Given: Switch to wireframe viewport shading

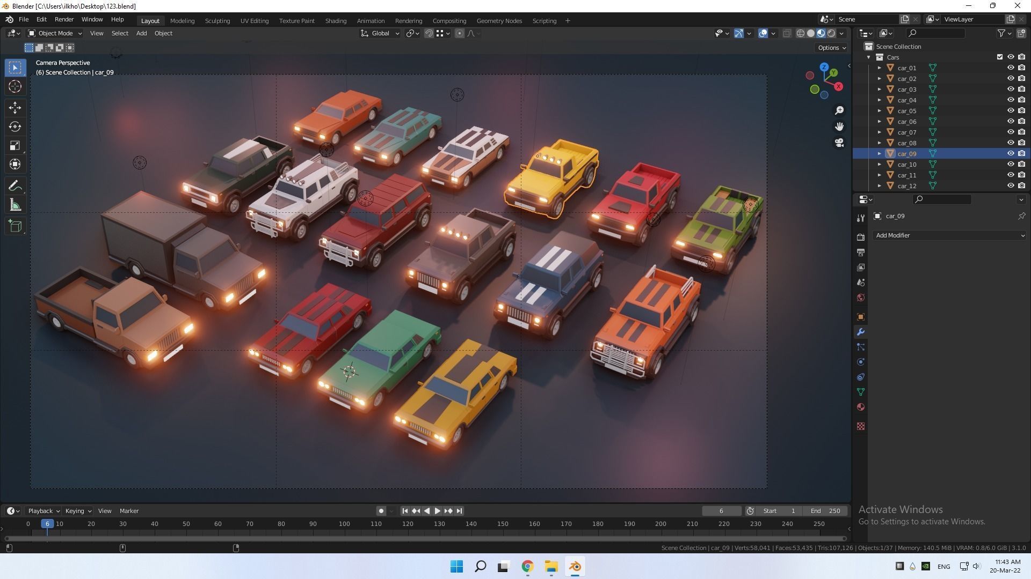Looking at the screenshot, I should click(801, 33).
